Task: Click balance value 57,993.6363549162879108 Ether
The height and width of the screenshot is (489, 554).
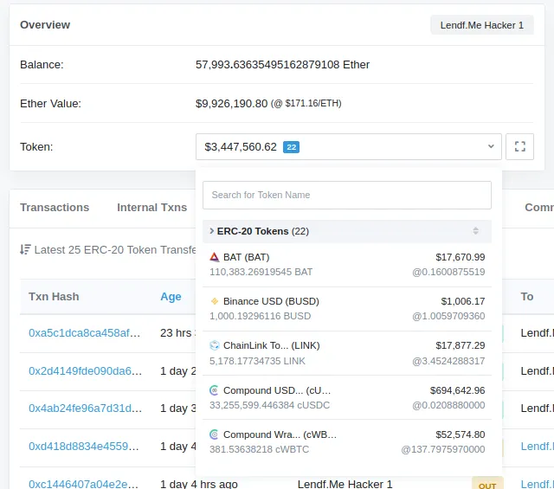Action: point(282,65)
